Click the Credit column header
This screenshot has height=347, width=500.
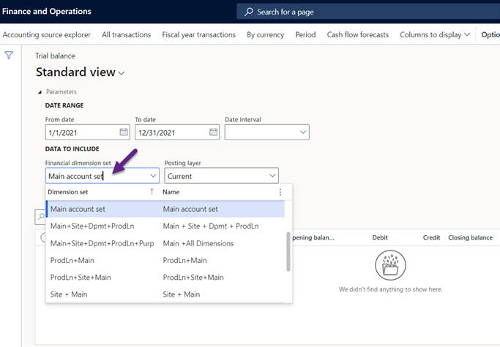point(431,237)
